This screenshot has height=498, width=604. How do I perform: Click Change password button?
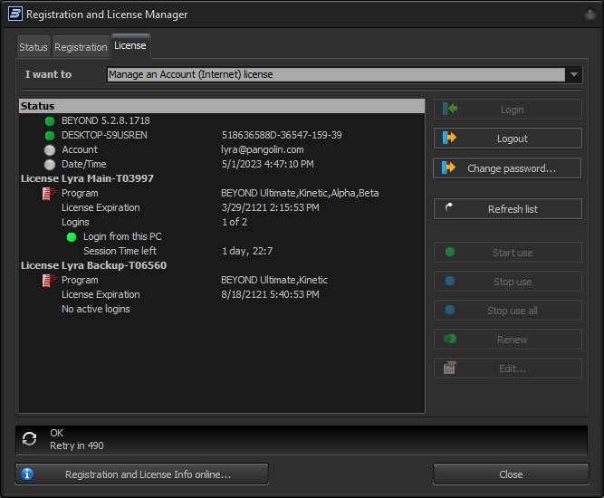[x=507, y=168]
